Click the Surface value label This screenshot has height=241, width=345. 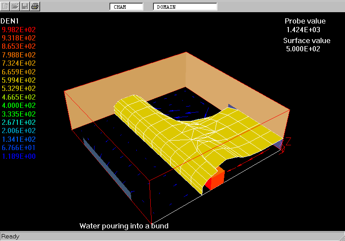(307, 41)
